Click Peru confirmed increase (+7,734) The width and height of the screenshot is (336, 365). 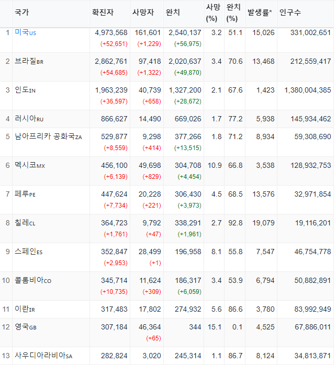pos(116,206)
